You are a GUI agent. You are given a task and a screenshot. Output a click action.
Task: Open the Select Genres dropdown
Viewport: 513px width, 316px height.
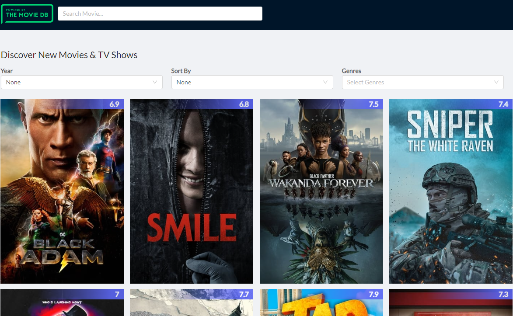point(423,82)
